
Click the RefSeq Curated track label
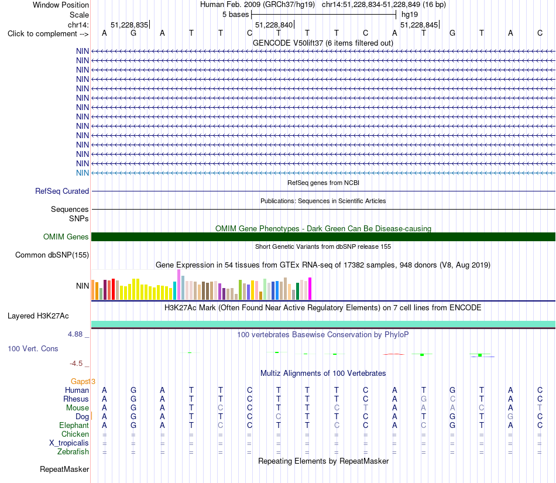point(61,191)
